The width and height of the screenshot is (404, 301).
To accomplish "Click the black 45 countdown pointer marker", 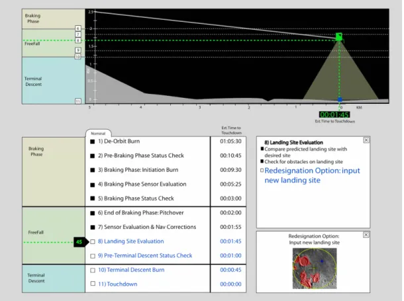I will pyautogui.click(x=81, y=242).
